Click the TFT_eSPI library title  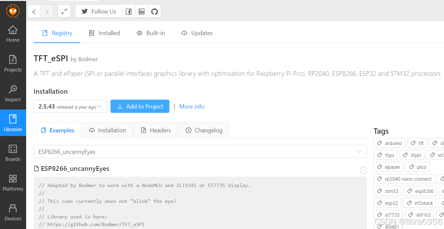coord(51,59)
